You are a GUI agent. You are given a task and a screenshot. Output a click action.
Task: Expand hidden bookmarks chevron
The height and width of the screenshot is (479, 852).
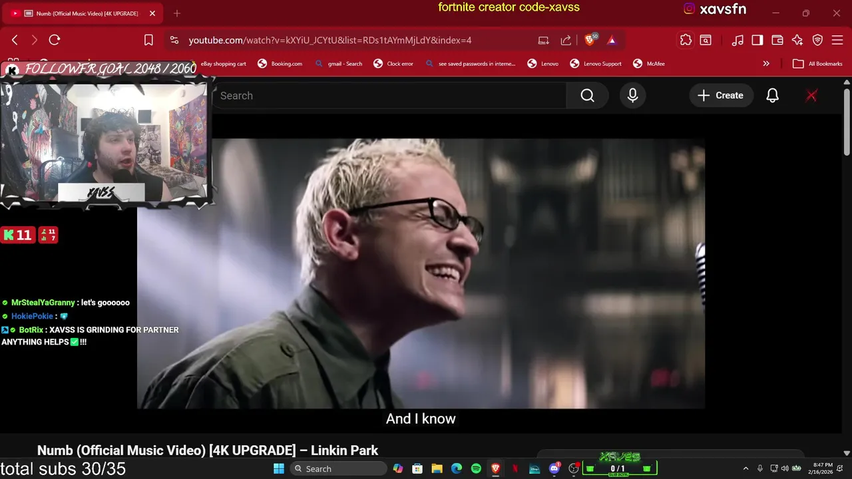(766, 64)
